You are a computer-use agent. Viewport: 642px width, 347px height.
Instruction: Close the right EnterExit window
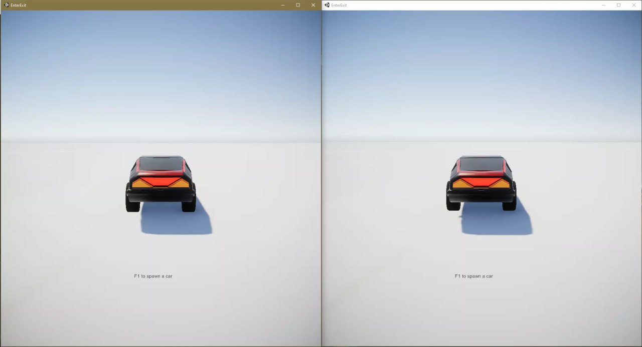[633, 5]
